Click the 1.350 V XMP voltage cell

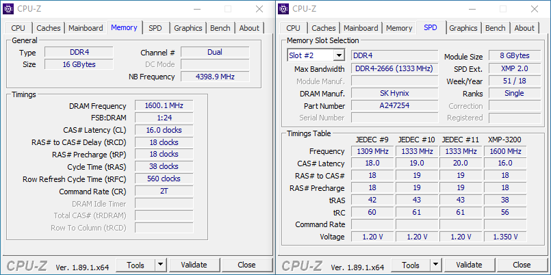click(505, 237)
